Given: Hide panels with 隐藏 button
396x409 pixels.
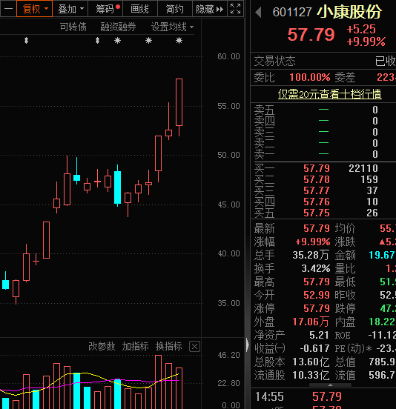Looking at the screenshot, I should coord(210,9).
